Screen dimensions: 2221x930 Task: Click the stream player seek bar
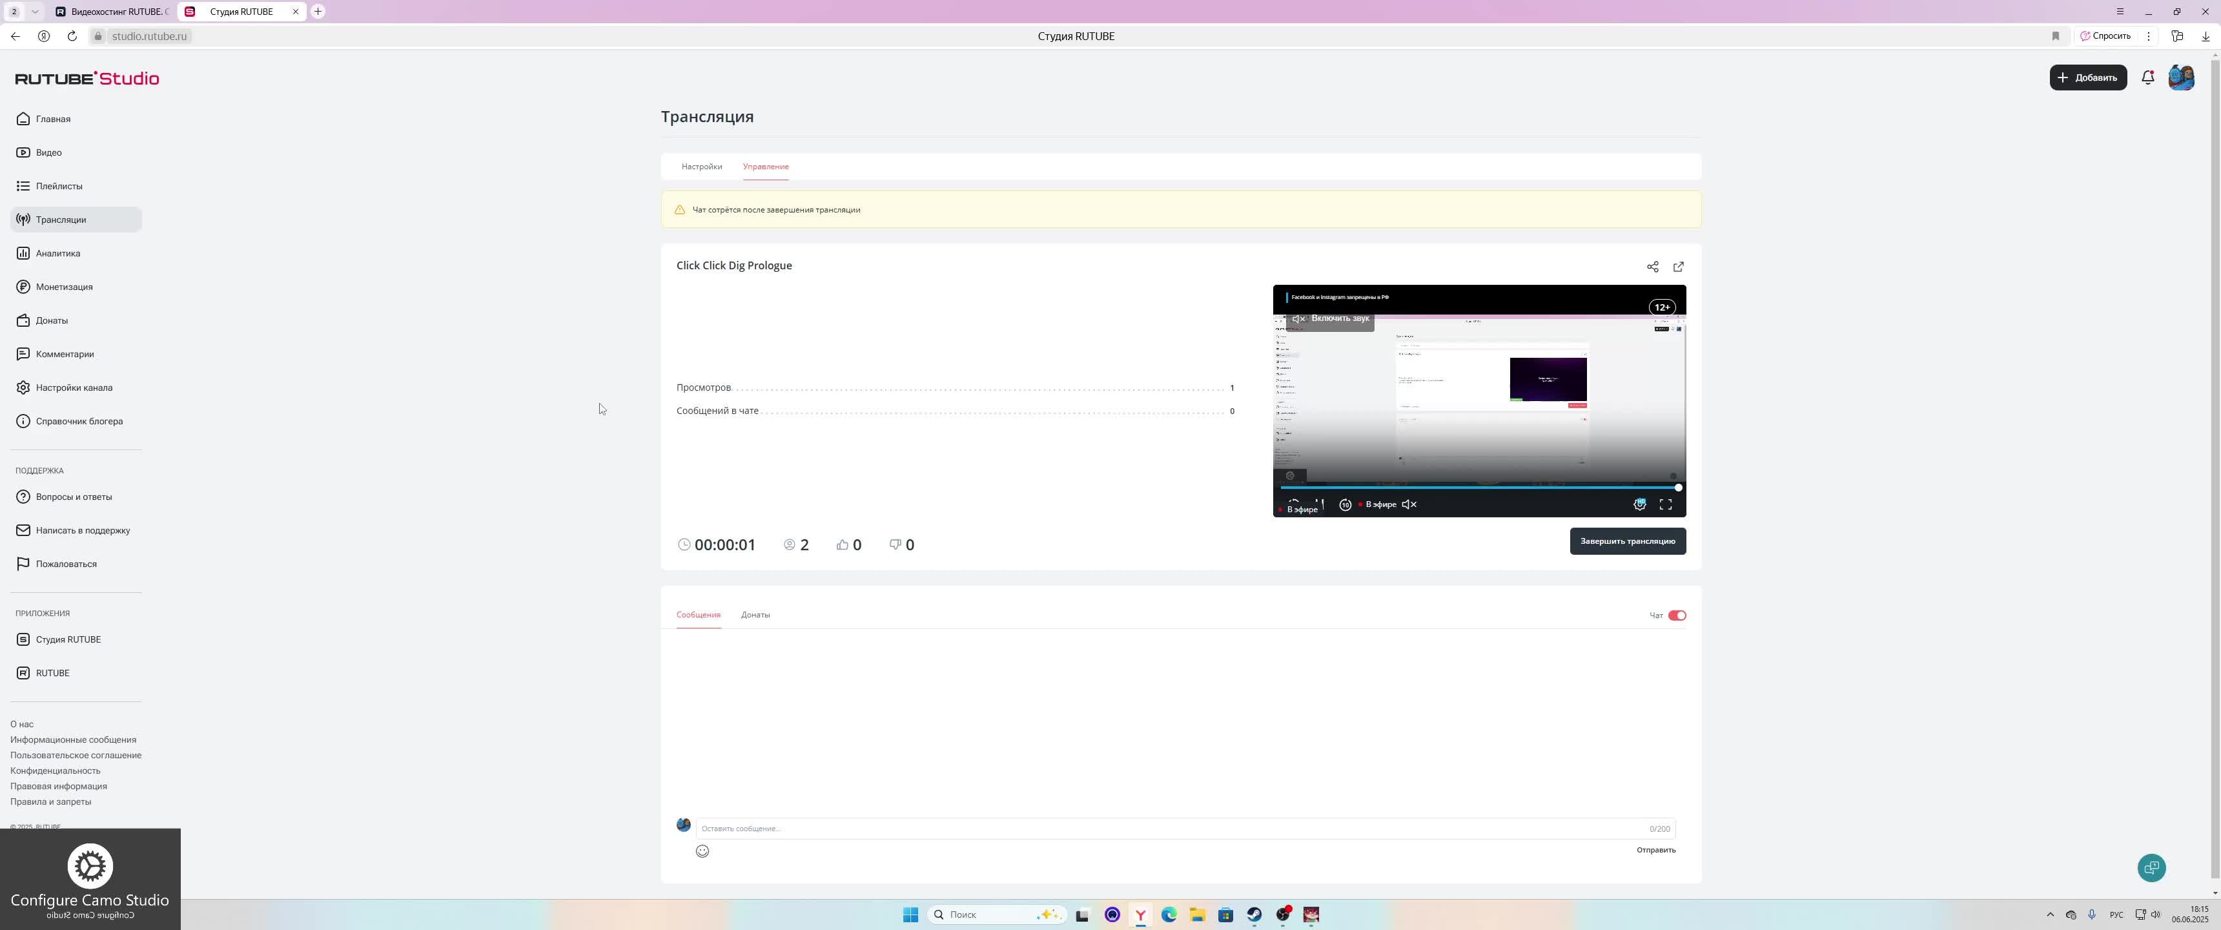click(1479, 488)
